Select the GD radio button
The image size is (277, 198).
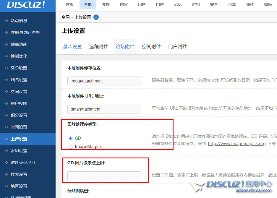(x=70, y=138)
